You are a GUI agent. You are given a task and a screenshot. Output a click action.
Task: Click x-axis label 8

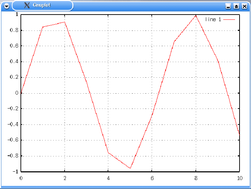tap(196, 178)
